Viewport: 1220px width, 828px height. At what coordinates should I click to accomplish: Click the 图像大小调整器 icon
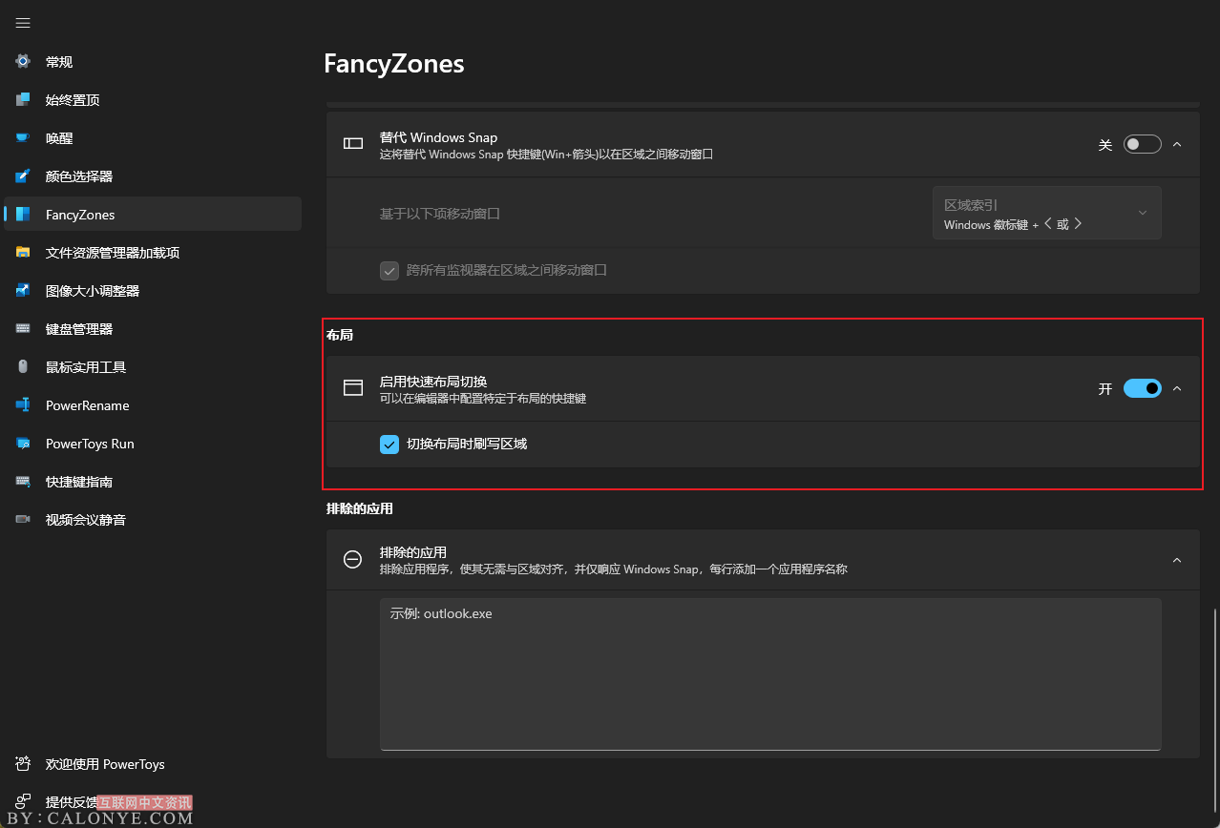click(23, 290)
